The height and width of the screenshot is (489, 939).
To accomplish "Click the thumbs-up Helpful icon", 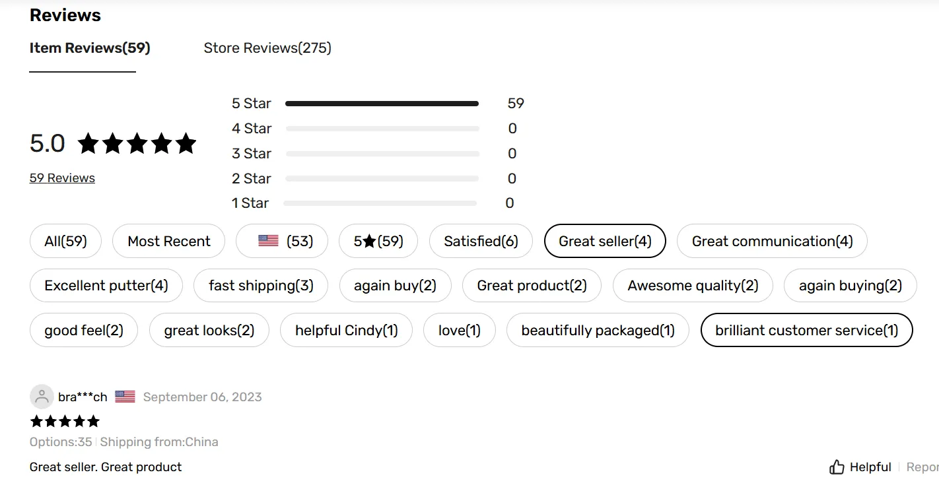I will 837,467.
